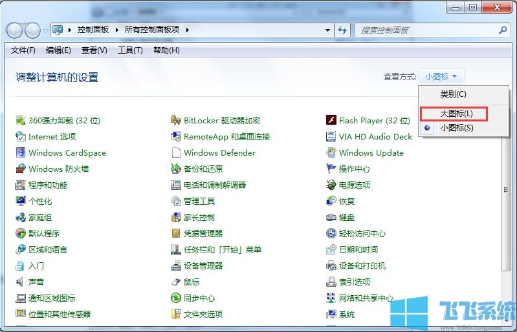
Task: Click the BitLocker 驱动器加密 icon
Action: (176, 121)
